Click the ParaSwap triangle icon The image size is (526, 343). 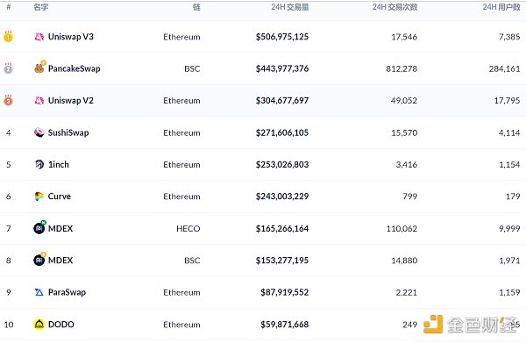pos(39,292)
